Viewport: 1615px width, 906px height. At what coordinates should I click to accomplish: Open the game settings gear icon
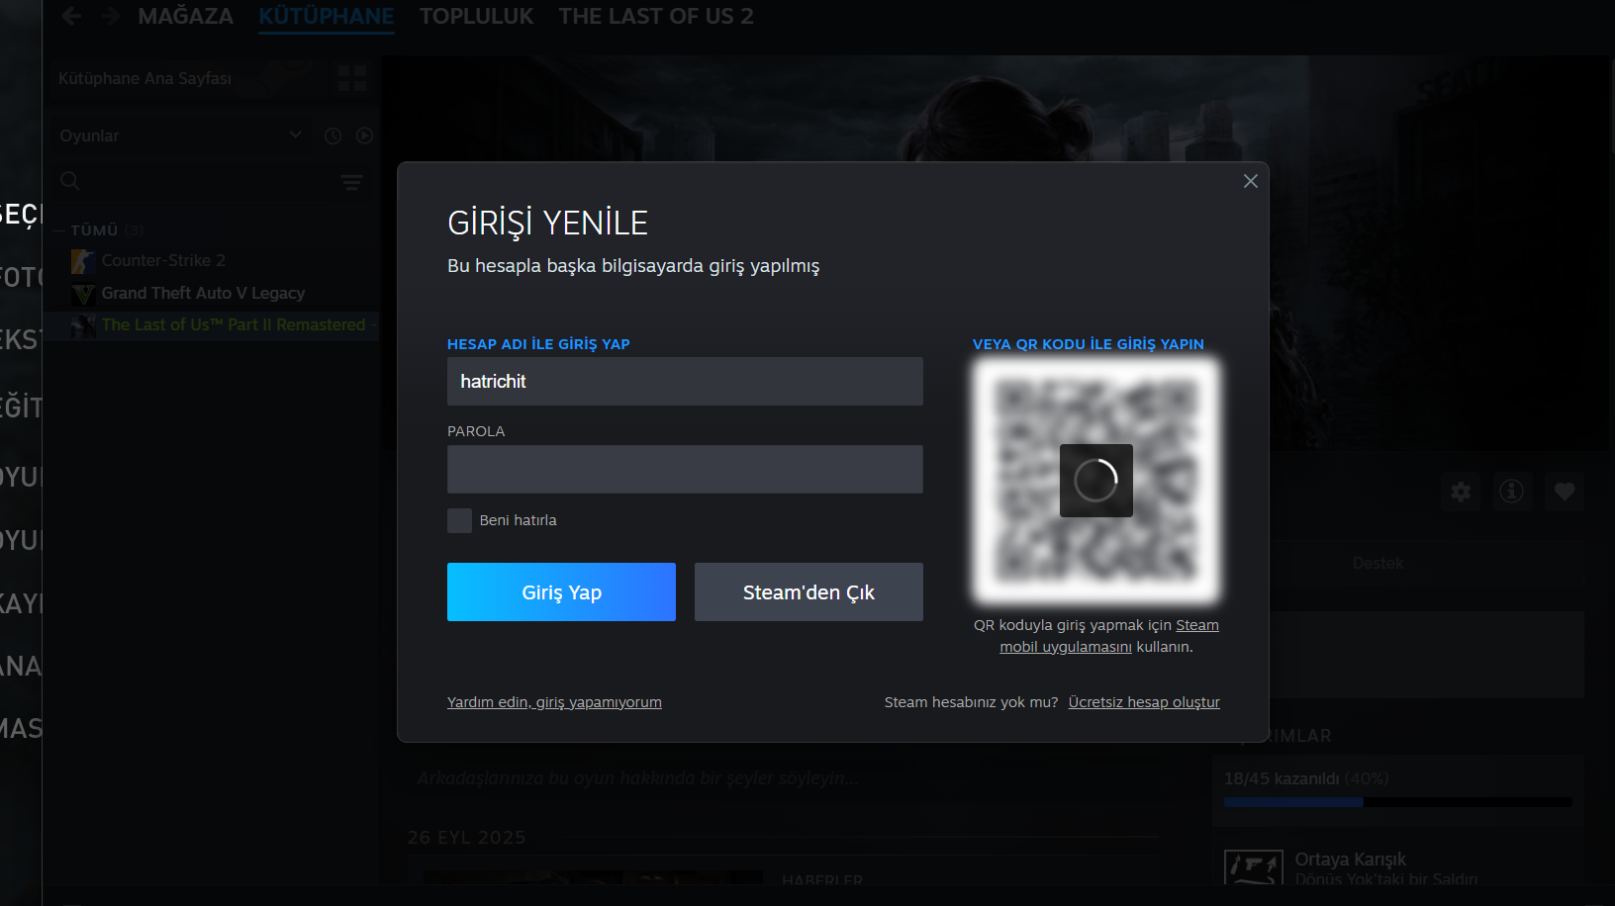(1461, 492)
